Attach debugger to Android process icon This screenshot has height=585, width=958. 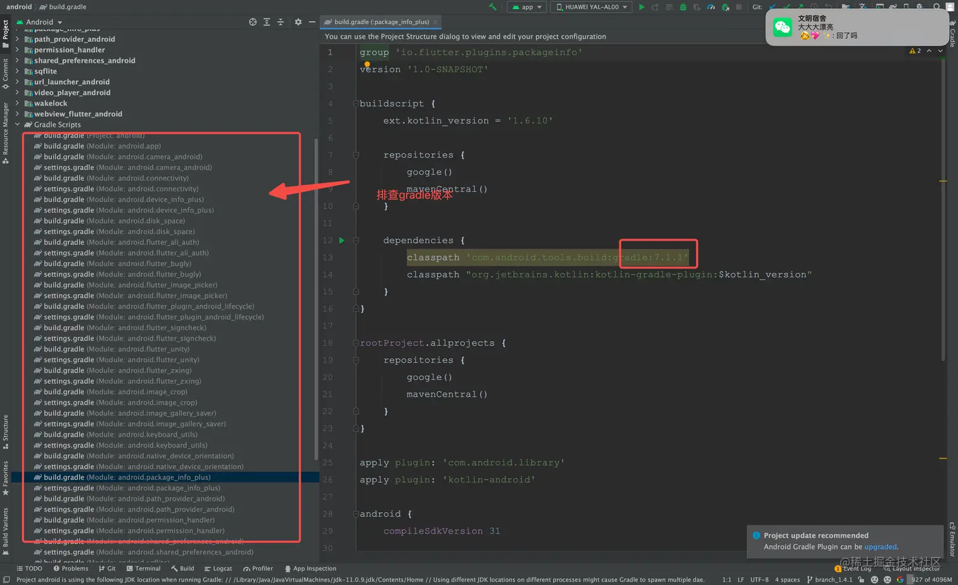[x=725, y=7]
